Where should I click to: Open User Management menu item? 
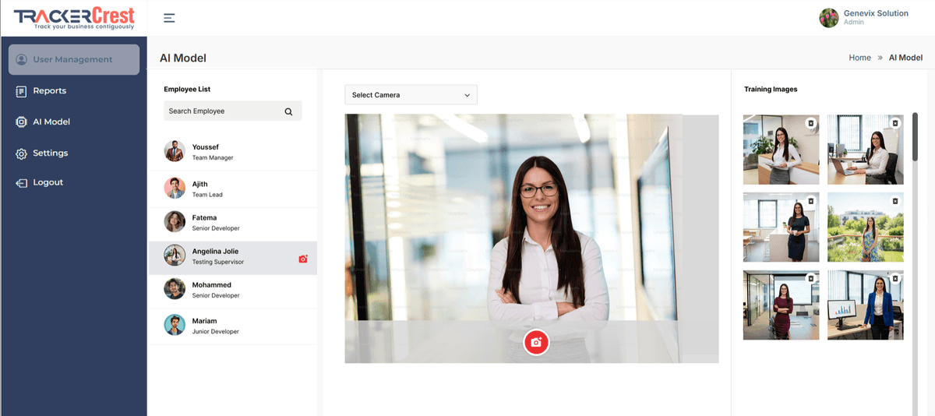pyautogui.click(x=74, y=59)
